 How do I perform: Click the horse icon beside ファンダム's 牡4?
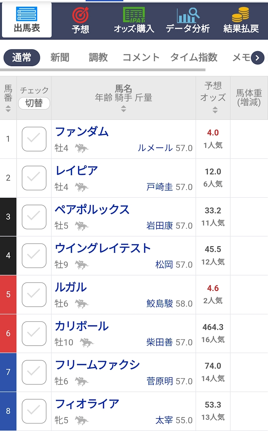click(82, 148)
